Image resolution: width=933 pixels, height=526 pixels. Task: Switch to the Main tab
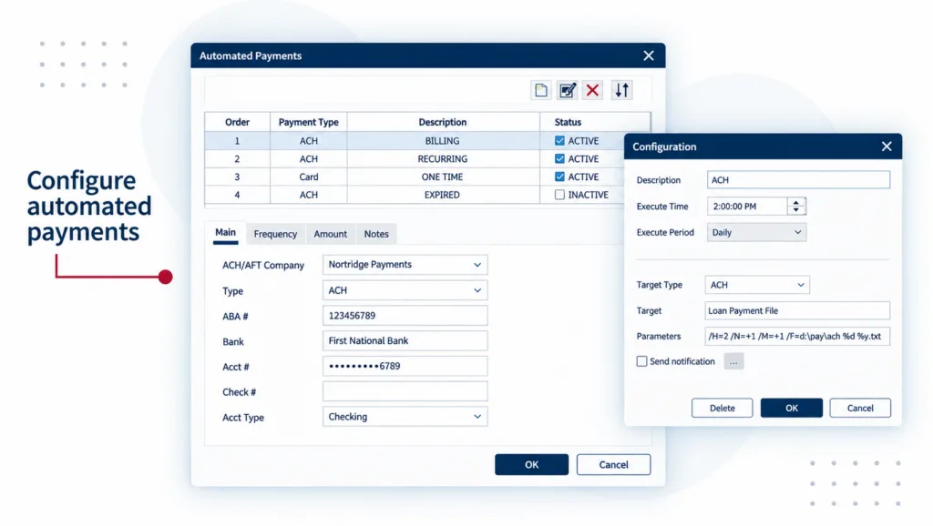coord(226,232)
